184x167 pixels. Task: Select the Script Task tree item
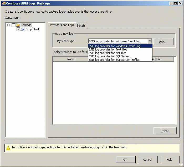click(x=33, y=29)
